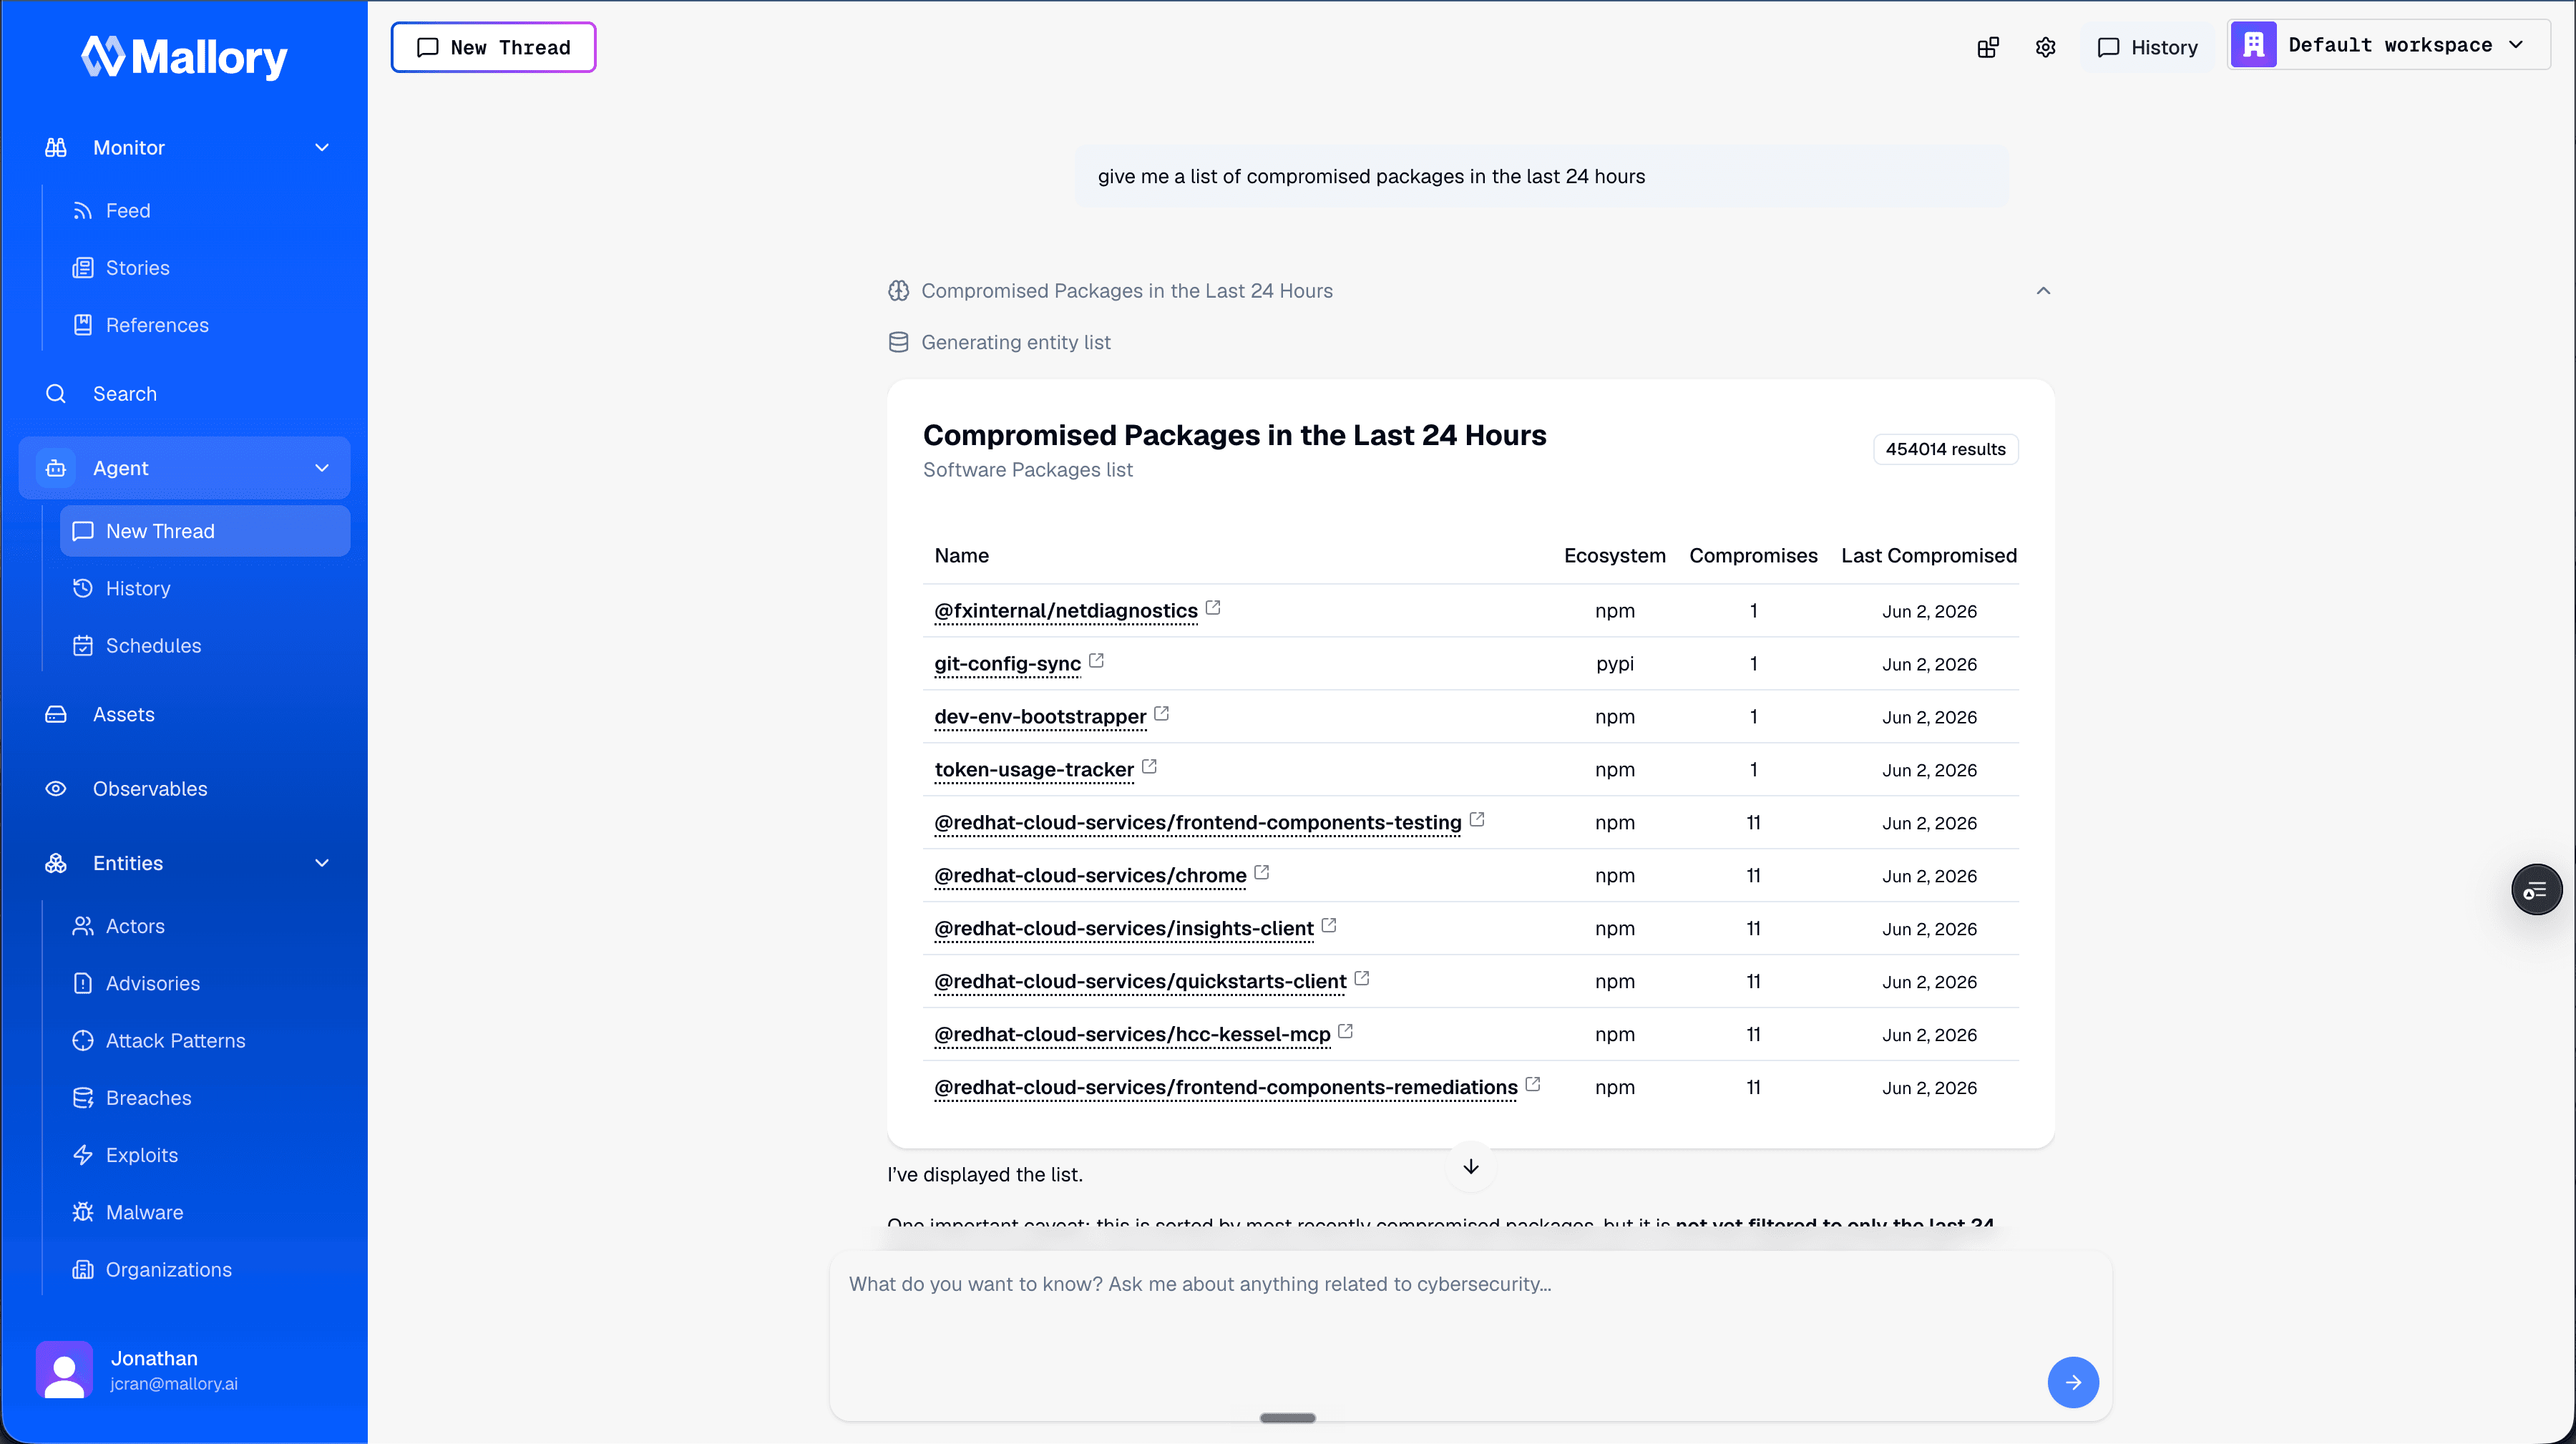This screenshot has height=1444, width=2576.
Task: Open the floating thread outline button
Action: coord(2536,889)
